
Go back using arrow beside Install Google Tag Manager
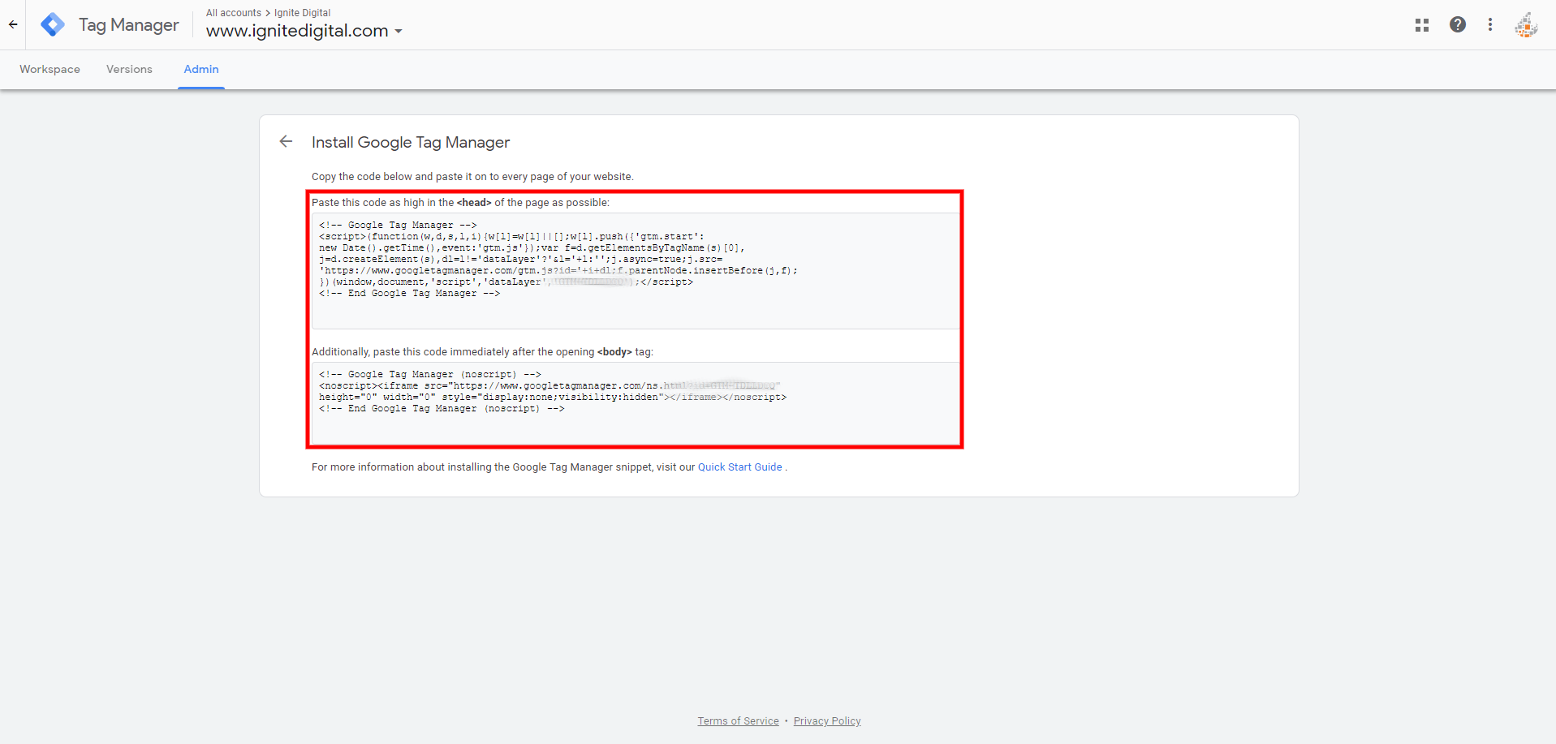click(286, 142)
